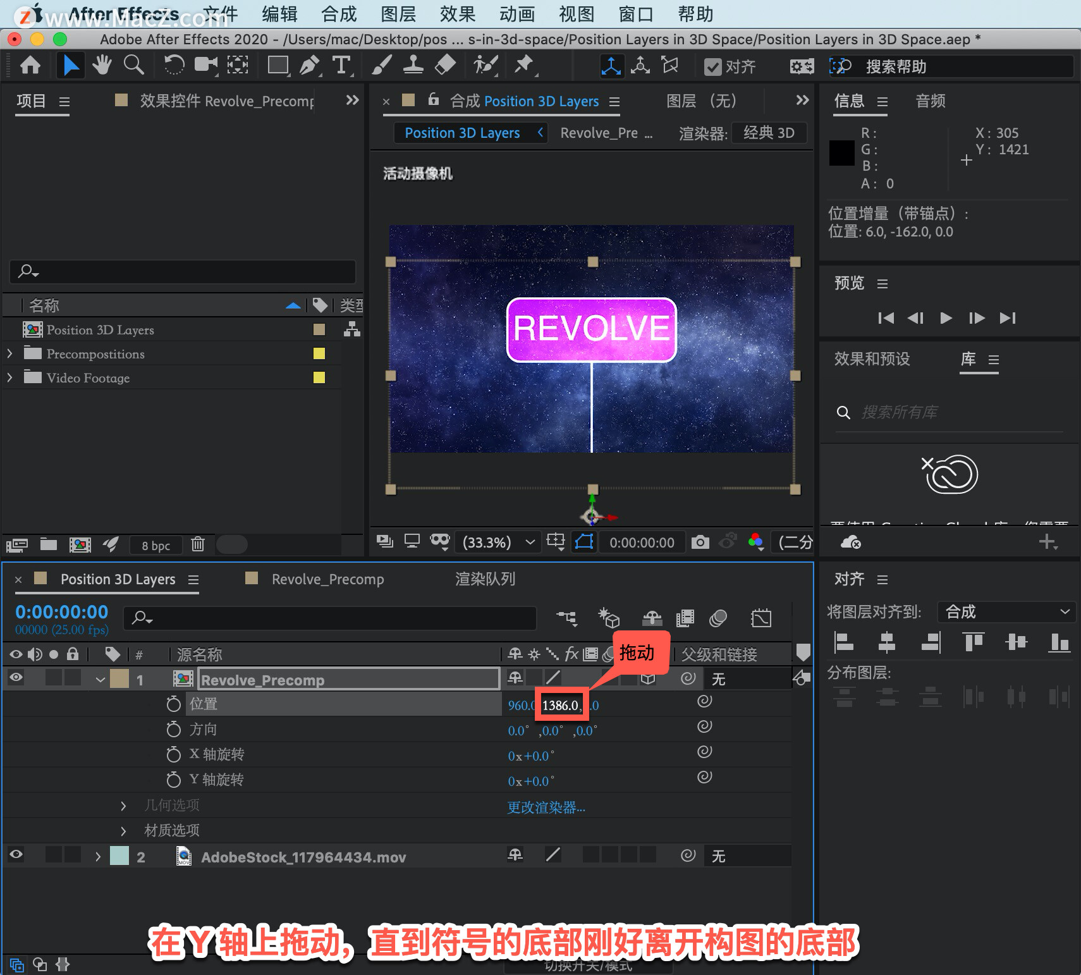Toggle the 位置 property stopwatch
Viewport: 1081px width, 975px height.
tap(173, 704)
